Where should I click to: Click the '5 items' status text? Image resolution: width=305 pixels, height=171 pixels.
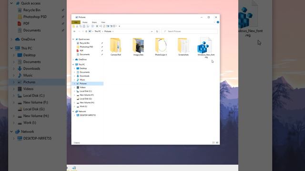pyautogui.click(x=77, y=143)
